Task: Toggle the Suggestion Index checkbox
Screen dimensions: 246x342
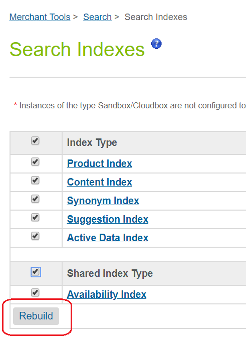Action: click(35, 218)
